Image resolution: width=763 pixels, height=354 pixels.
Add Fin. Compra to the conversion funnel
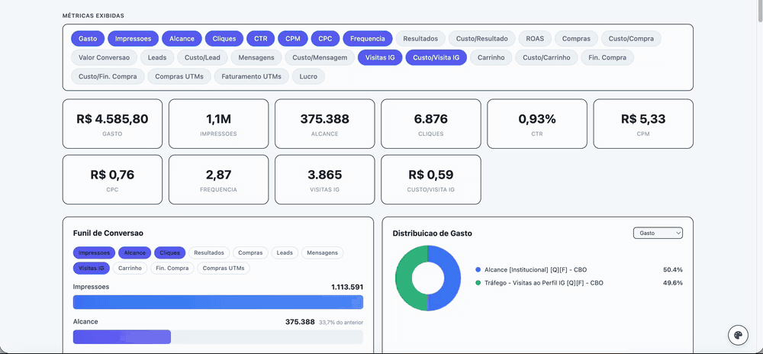[x=172, y=268]
